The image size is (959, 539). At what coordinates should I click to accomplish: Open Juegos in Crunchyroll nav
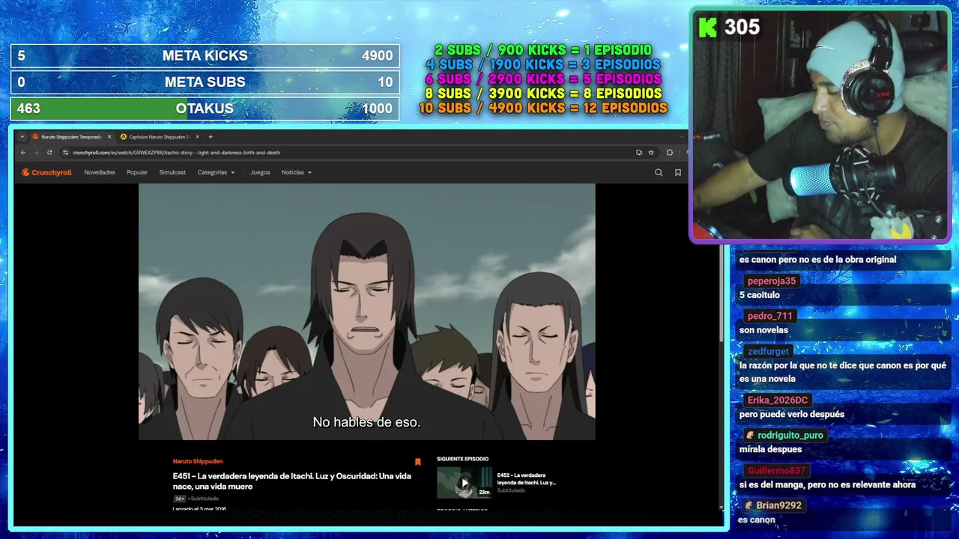[x=260, y=172]
